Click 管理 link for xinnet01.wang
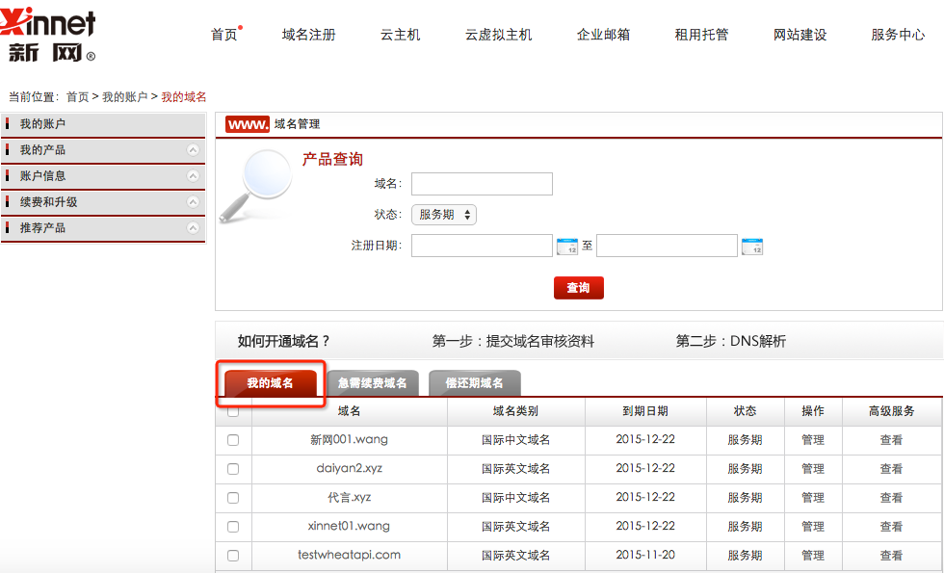The image size is (944, 573). click(812, 527)
